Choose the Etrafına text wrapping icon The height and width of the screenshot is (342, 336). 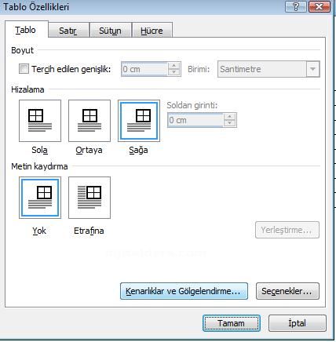point(89,198)
